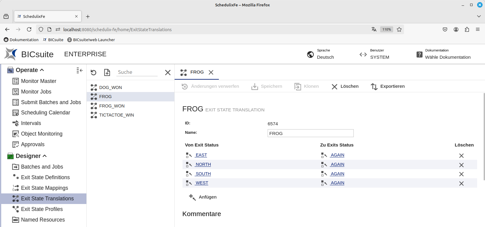The width and height of the screenshot is (485, 227).
Task: Click Anfügen to add a row
Action: pyautogui.click(x=203, y=197)
